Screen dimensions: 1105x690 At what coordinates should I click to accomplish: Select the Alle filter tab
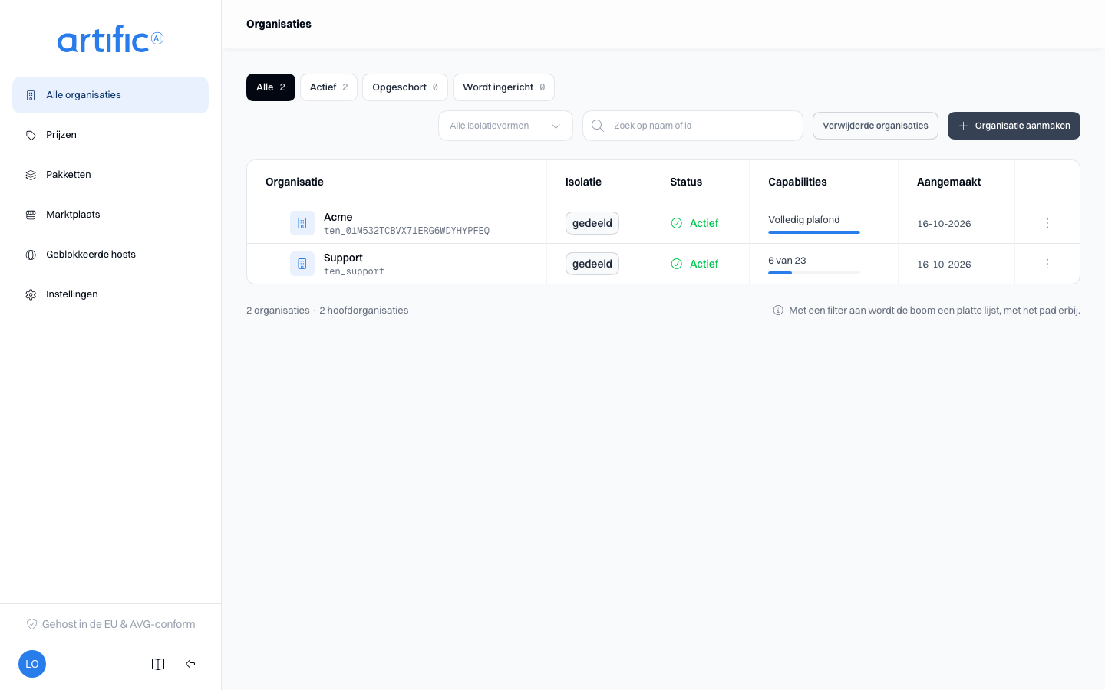(271, 87)
